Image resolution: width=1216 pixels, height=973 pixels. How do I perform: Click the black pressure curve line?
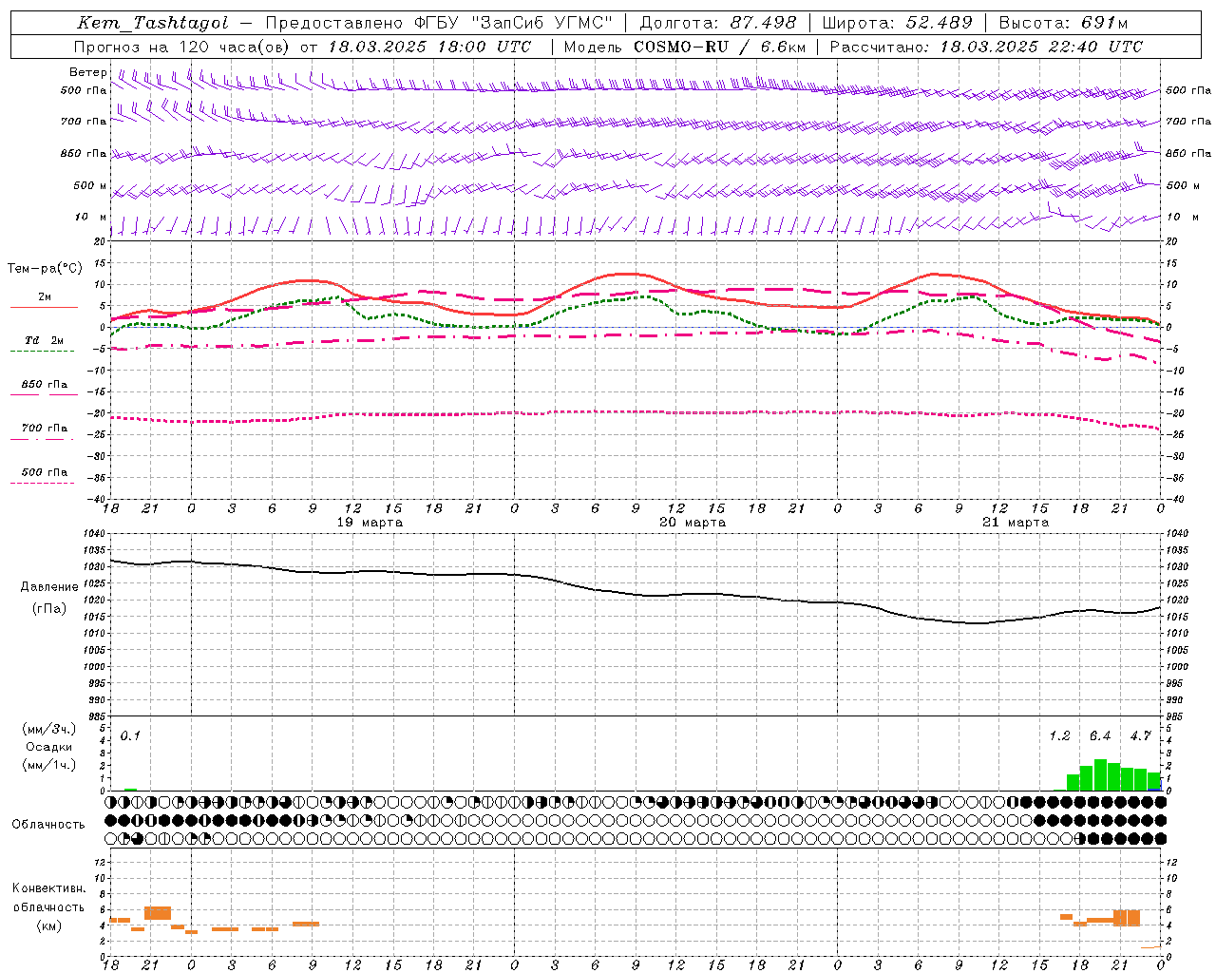click(635, 594)
